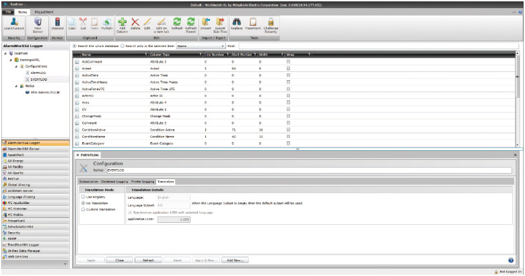Toggle Wrap checkbox for Acked row
The image size is (525, 276).
tap(288, 69)
